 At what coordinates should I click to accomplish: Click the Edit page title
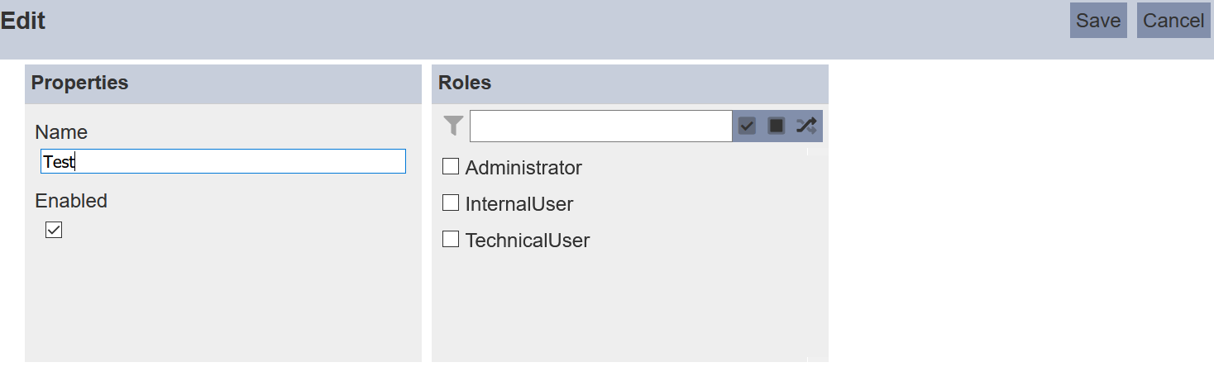pyautogui.click(x=23, y=21)
